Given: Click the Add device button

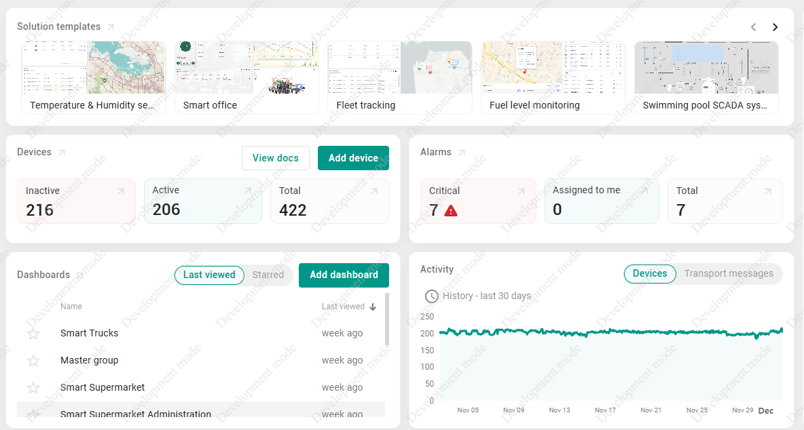Looking at the screenshot, I should pyautogui.click(x=353, y=158).
